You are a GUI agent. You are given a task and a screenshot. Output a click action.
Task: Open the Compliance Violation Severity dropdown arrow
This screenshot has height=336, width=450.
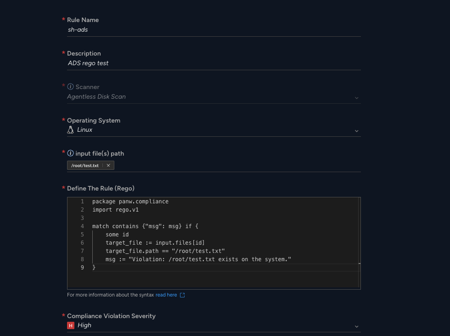tap(356, 326)
